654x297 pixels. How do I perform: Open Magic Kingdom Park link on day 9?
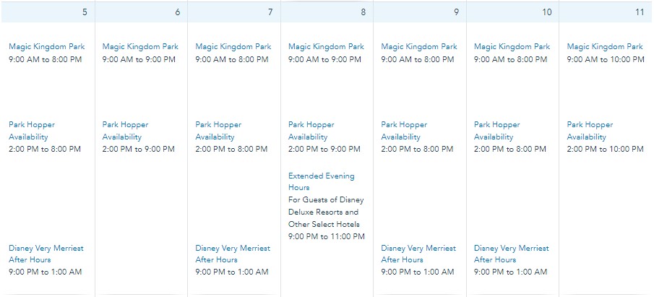click(419, 47)
